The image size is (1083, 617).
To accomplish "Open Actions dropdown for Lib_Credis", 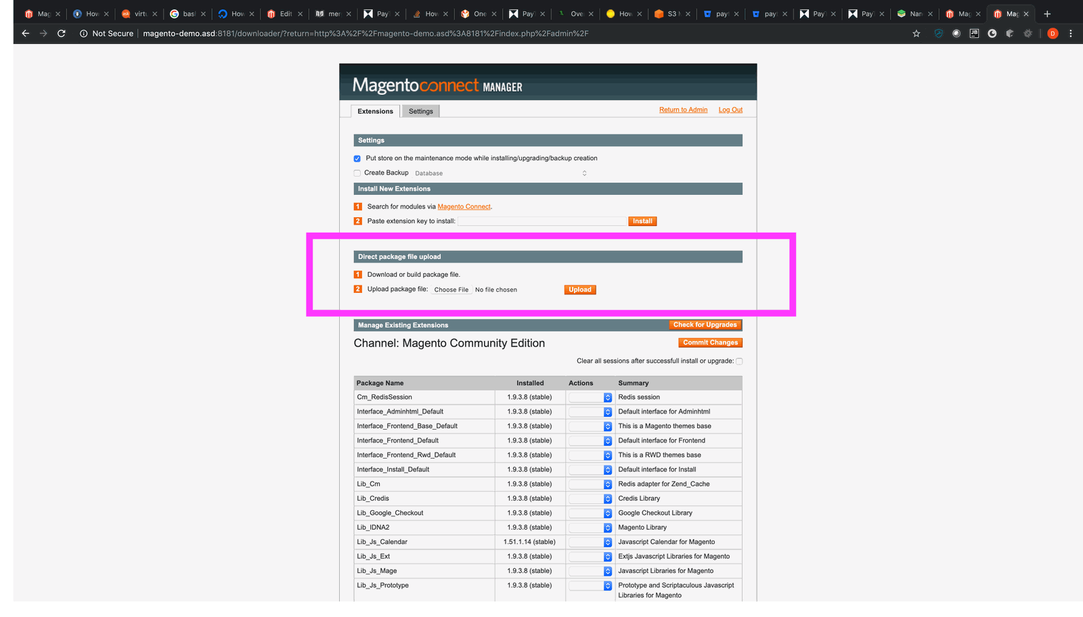I will [590, 499].
